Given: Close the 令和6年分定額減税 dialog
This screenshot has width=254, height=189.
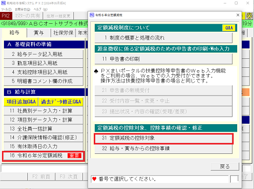Looking at the screenshot, I should click(x=238, y=15).
